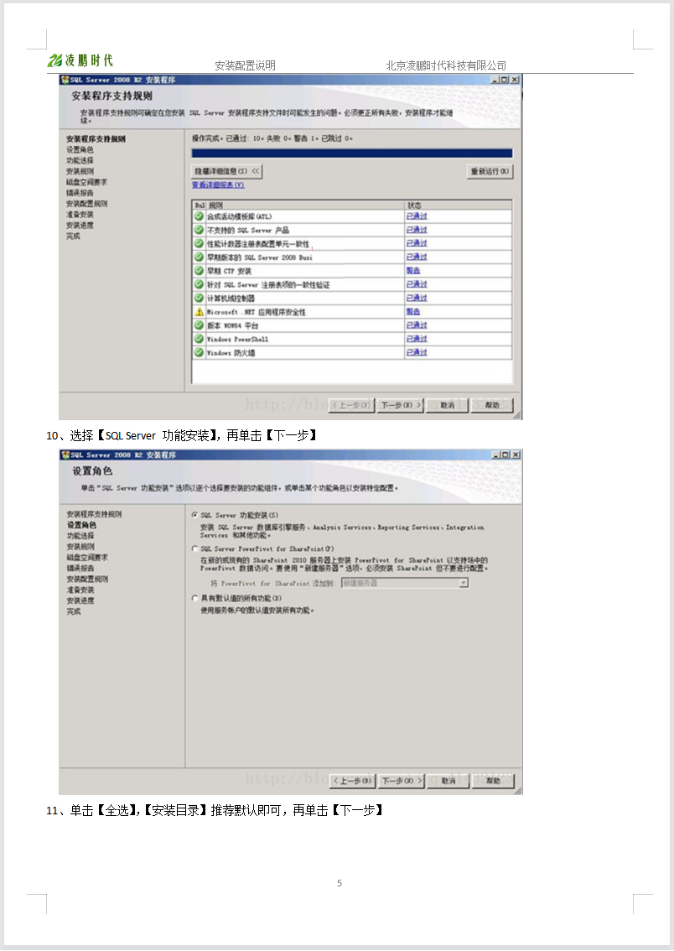Click the check icon for 针对 SQL Server 注册表项的一致性验证
This screenshot has height=951, width=674.
coord(199,284)
